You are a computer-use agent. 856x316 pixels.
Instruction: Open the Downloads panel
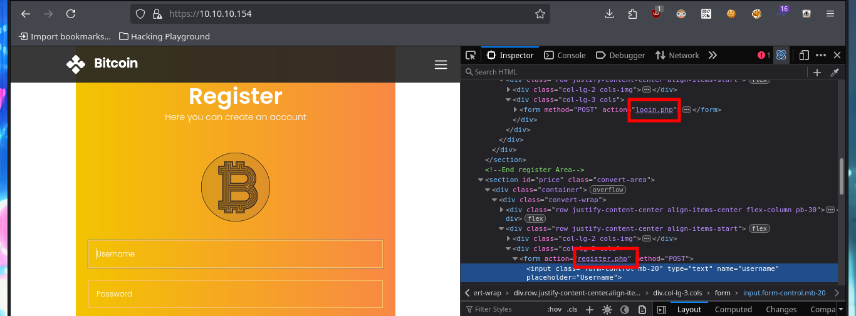(x=609, y=14)
